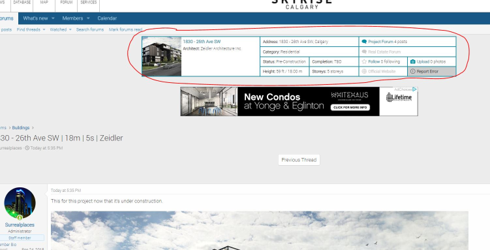The image size is (490, 250).
Task: Open the 1830 - 26th Ave SW project link
Action: tap(202, 42)
